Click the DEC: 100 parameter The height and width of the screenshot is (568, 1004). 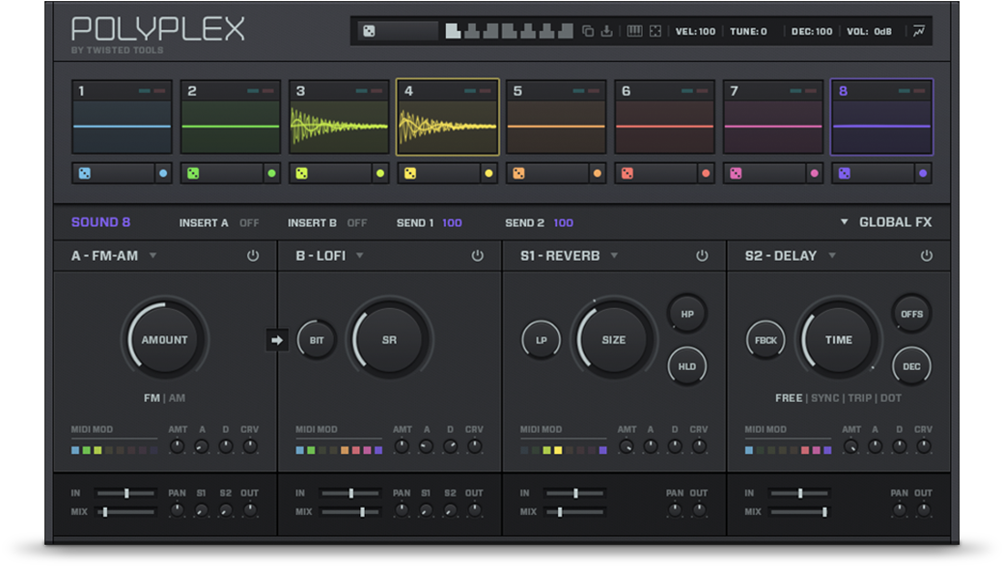812,31
